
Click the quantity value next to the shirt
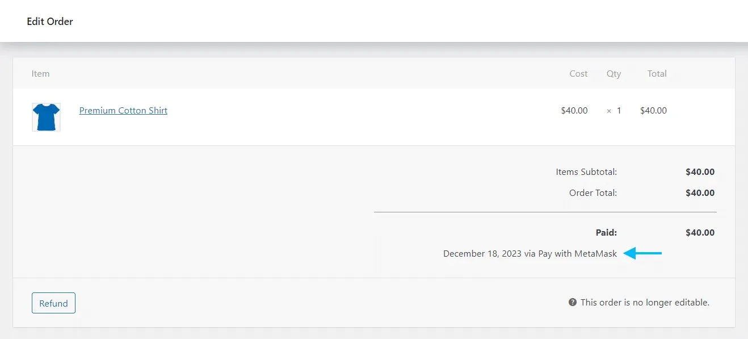point(616,111)
